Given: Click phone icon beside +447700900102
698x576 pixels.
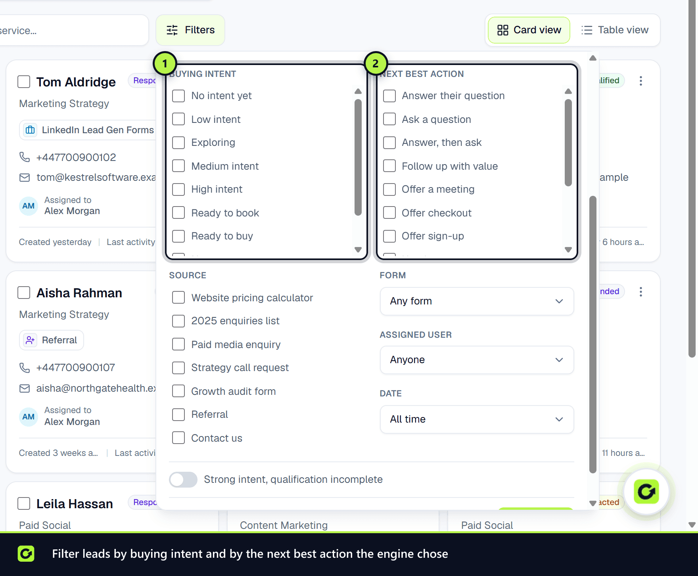Looking at the screenshot, I should coord(25,157).
